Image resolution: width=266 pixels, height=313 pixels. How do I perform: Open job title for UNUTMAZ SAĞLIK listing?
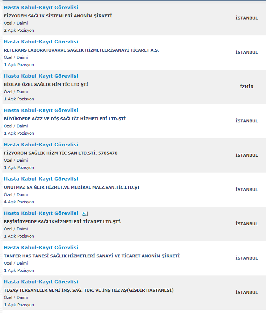click(41, 179)
